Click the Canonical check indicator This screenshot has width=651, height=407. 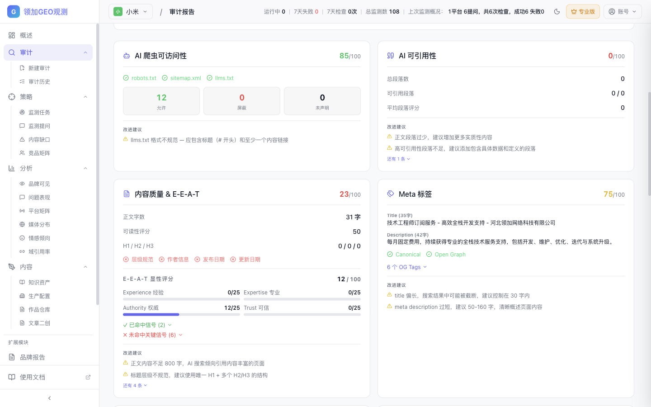[404, 254]
